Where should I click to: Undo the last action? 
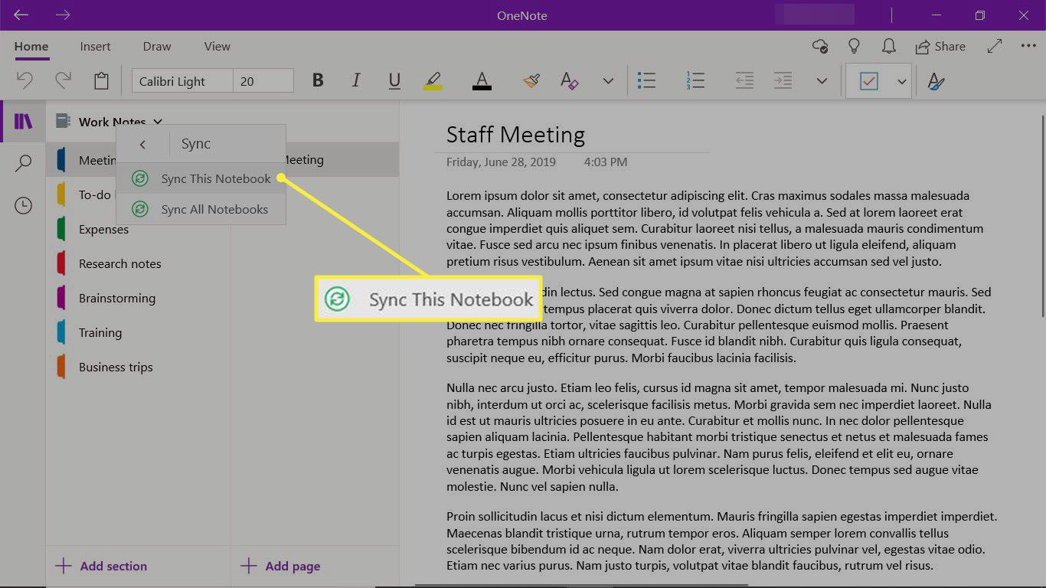click(25, 80)
